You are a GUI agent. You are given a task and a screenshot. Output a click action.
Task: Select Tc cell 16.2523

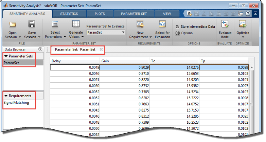174,122
